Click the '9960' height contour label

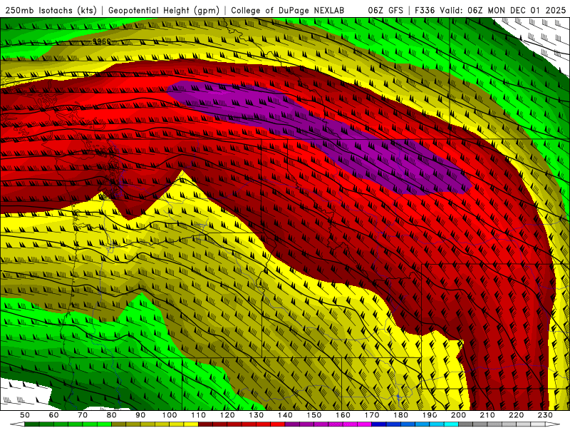[101, 41]
